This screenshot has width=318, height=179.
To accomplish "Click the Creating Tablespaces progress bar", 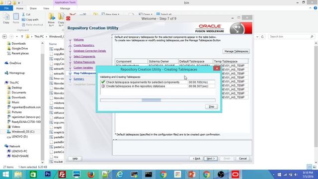I will pyautogui.click(x=158, y=100).
